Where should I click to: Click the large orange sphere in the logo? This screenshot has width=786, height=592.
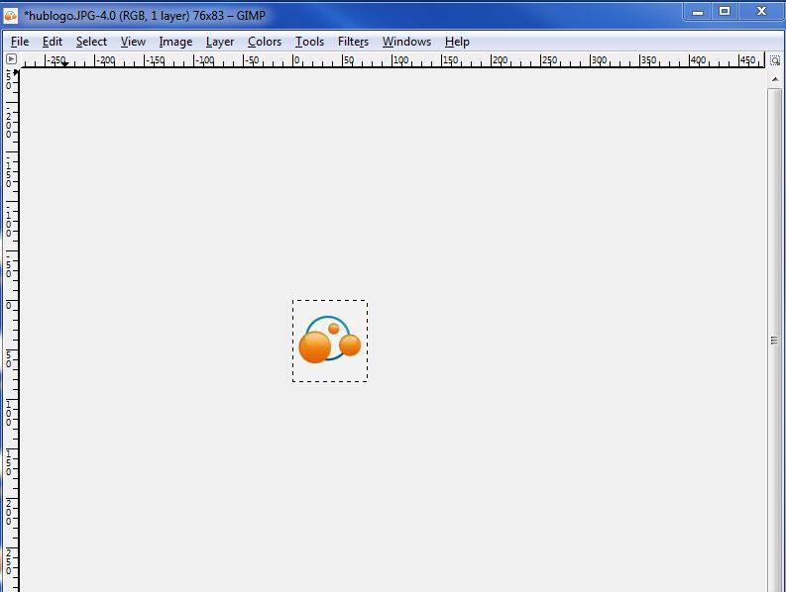(x=315, y=347)
